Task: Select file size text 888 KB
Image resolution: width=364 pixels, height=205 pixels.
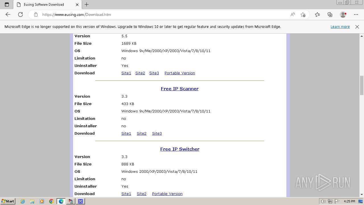Action: pos(128,164)
